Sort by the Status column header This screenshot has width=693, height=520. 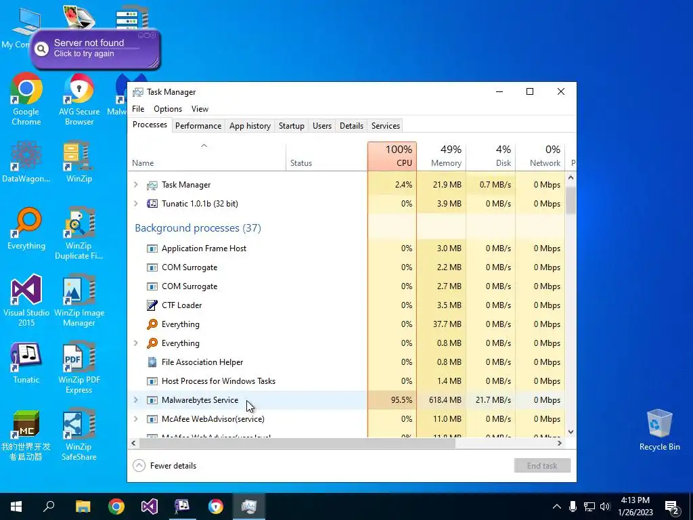point(327,156)
